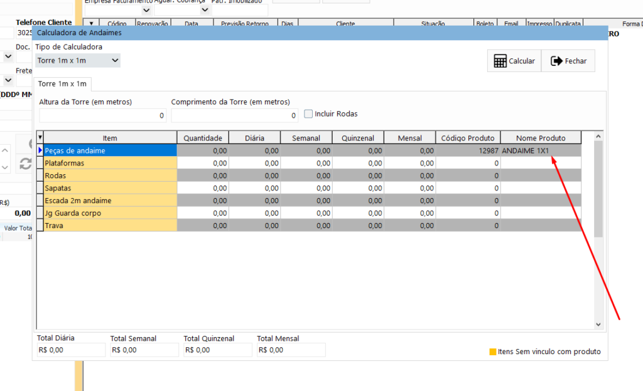Select the "Trava" item row
The height and width of the screenshot is (391, 643).
[x=111, y=226]
